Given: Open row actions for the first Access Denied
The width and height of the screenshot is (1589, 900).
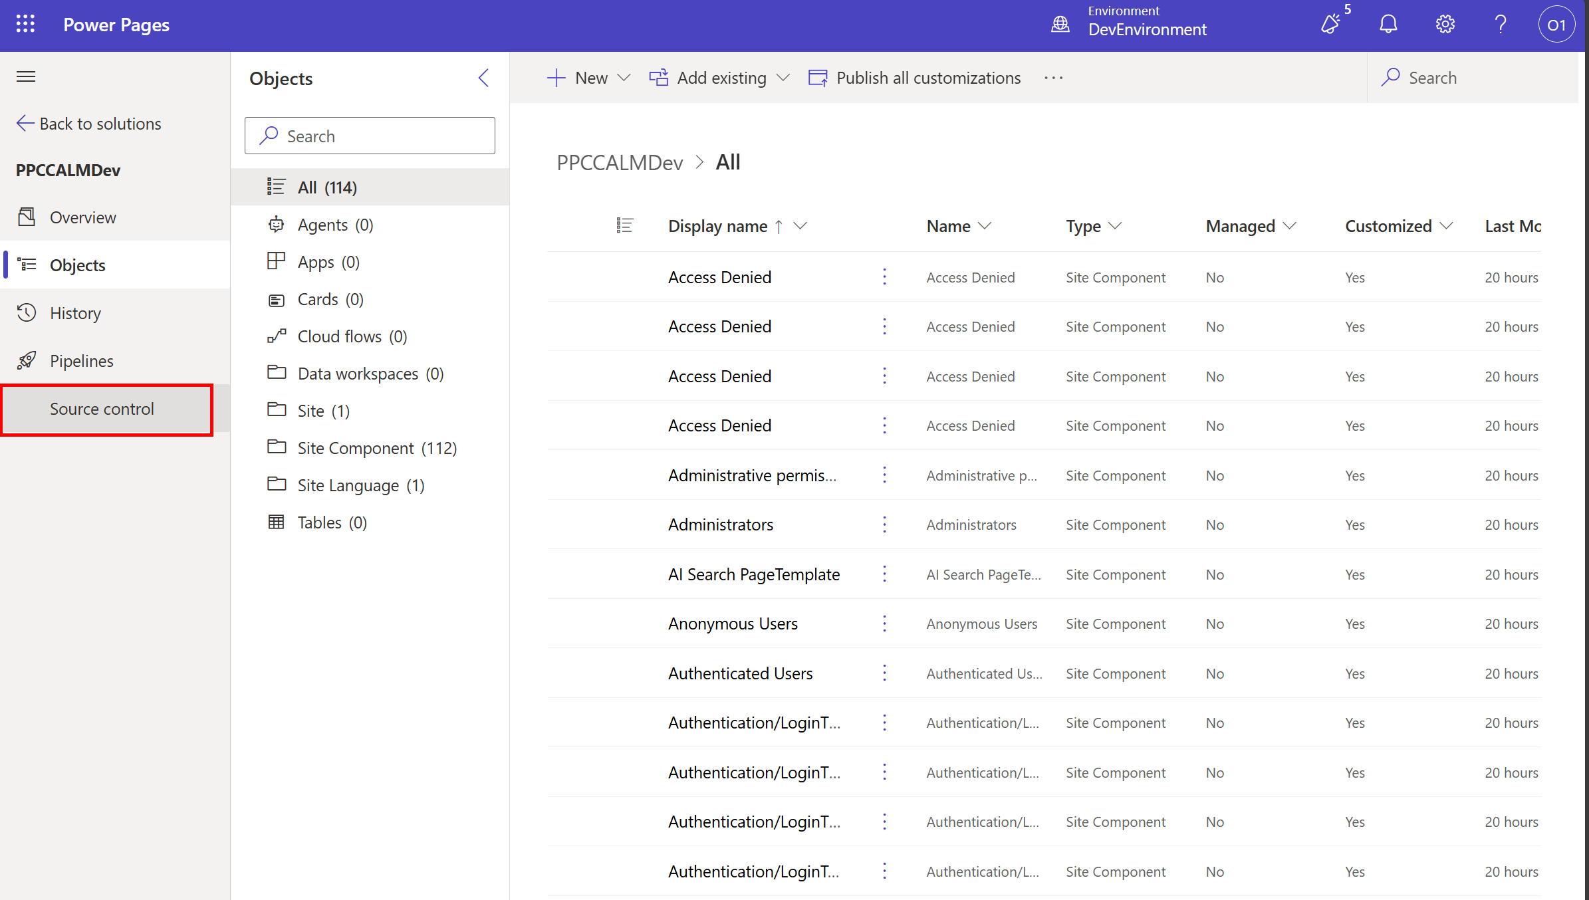Looking at the screenshot, I should pos(884,277).
